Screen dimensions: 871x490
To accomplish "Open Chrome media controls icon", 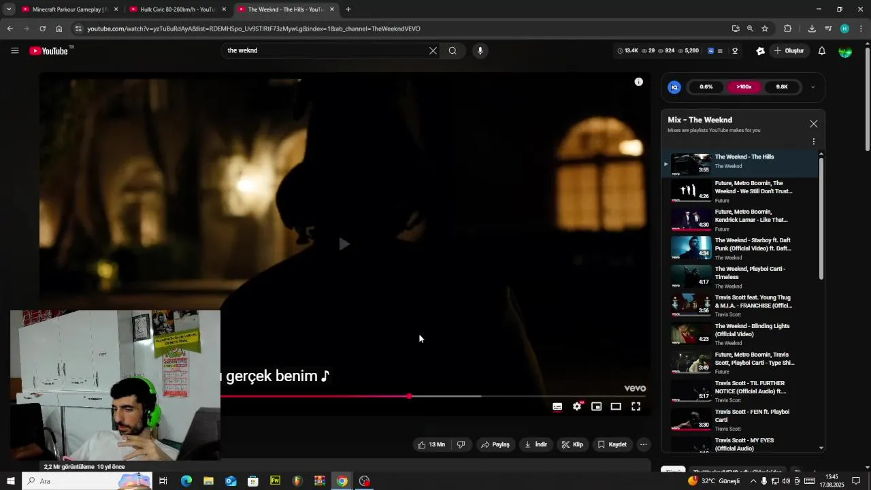I will [x=828, y=29].
